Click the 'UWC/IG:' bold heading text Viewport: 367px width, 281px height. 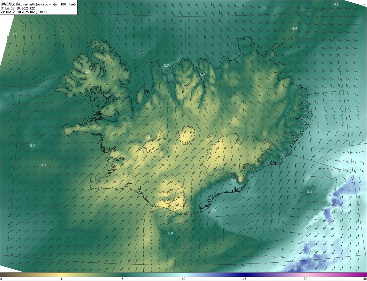click(7, 4)
